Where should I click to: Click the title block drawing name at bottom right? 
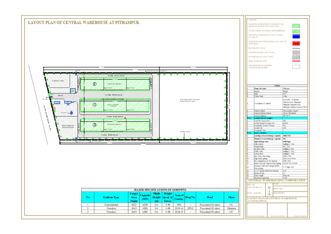(x=272, y=200)
